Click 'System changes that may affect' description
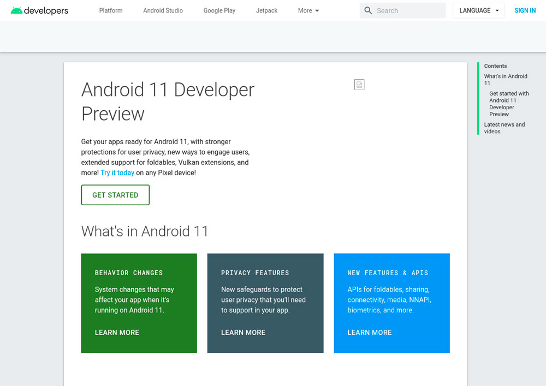This screenshot has height=386, width=546. [x=134, y=300]
